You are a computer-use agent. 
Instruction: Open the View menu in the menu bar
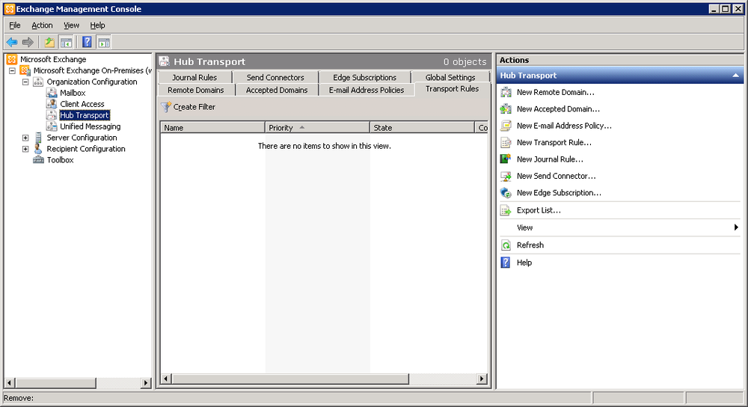click(x=72, y=25)
